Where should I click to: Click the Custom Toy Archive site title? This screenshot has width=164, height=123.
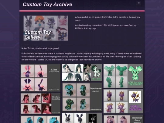point(47,5)
